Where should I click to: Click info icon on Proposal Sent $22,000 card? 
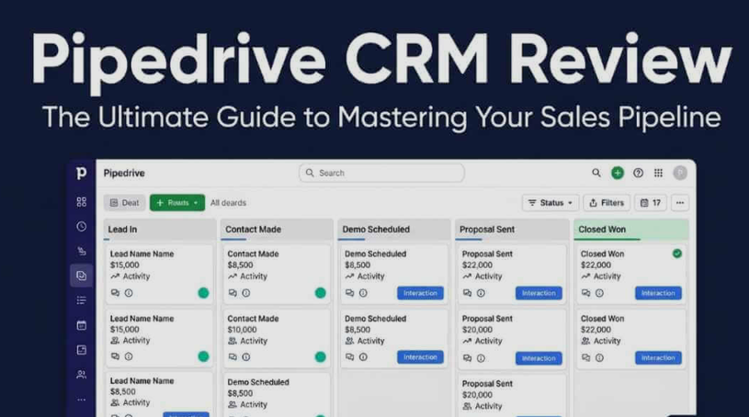481,293
